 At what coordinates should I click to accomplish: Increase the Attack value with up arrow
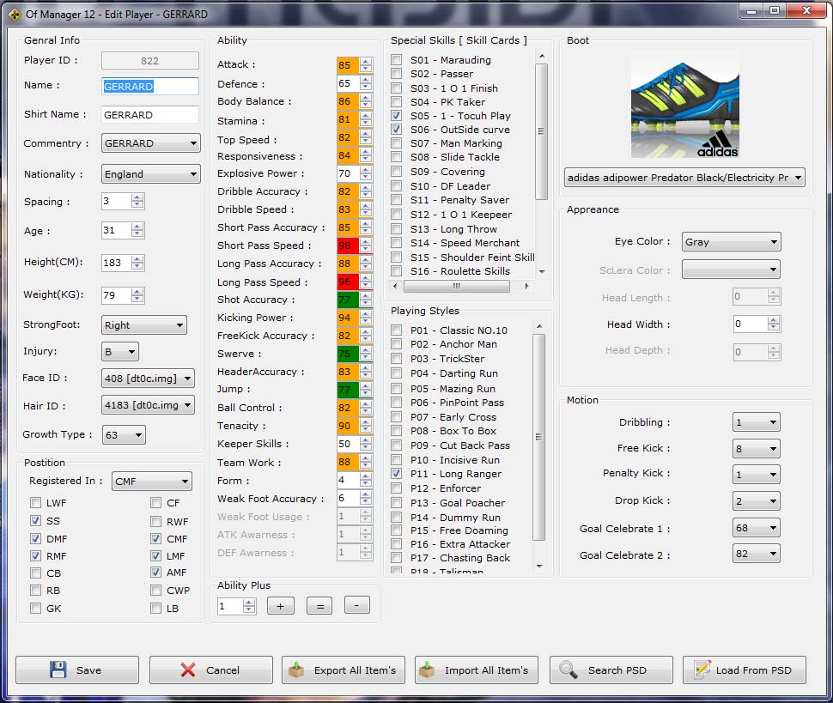[367, 61]
